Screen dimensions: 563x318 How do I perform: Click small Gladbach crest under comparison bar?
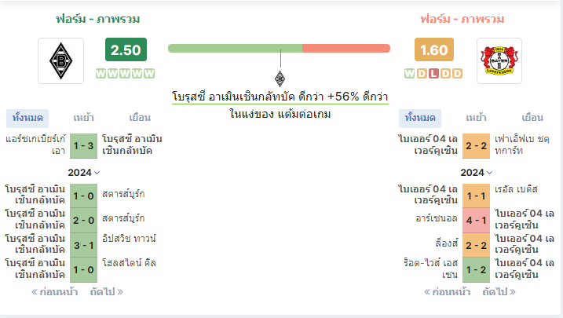coord(280,79)
